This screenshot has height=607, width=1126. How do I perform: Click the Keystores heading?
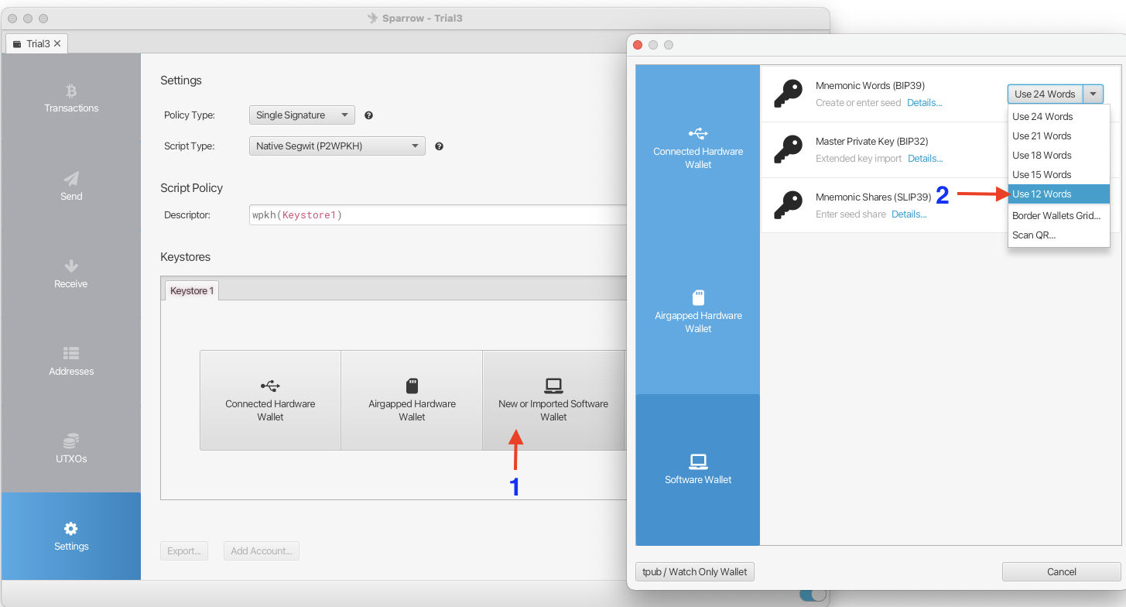(186, 257)
